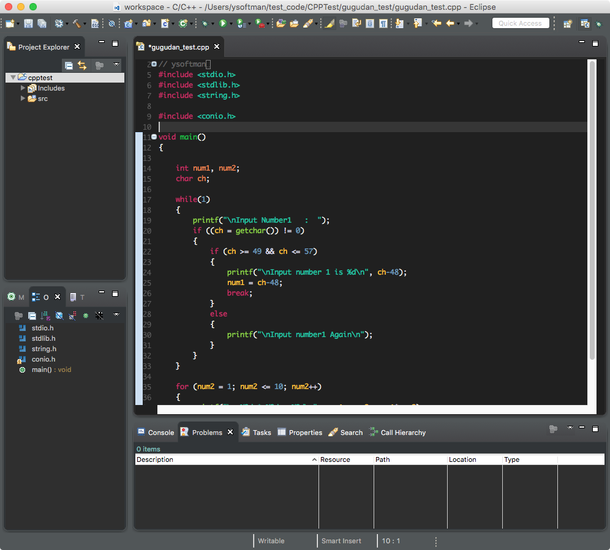Select main() in the Outline view
Viewport: 610px width, 550px height.
42,370
